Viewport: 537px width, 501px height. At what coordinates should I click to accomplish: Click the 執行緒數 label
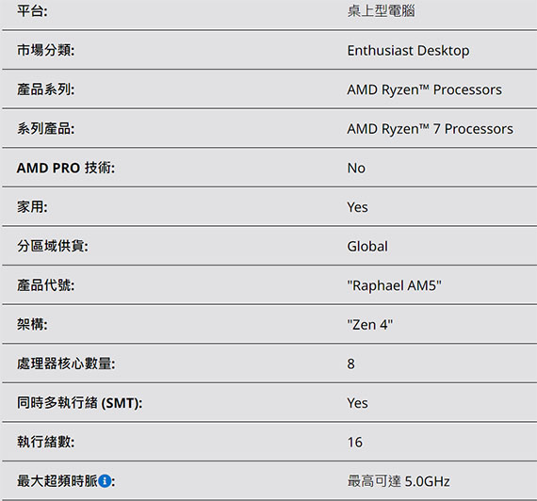45,442
